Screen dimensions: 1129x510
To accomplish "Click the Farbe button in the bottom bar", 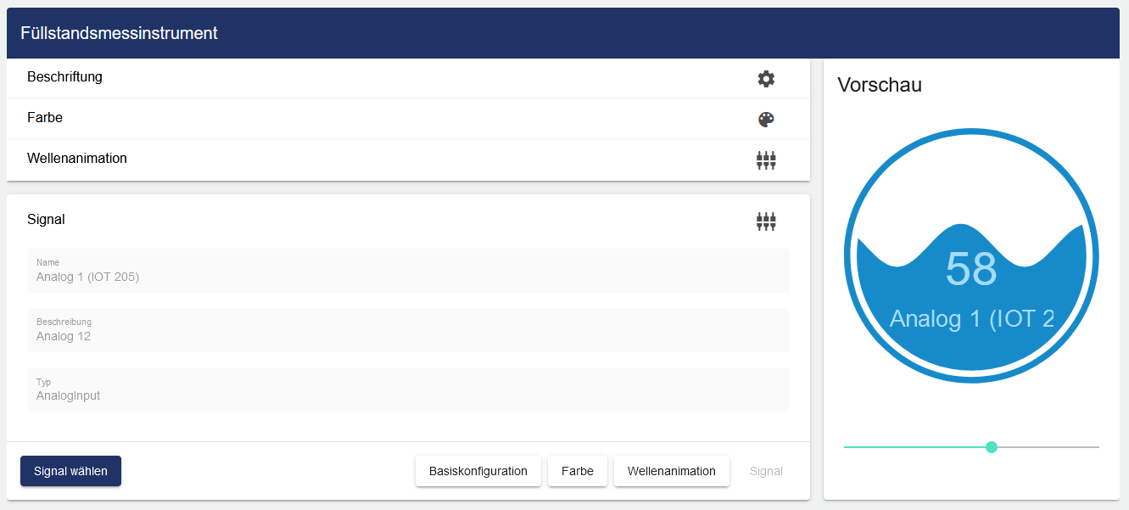I will (578, 471).
